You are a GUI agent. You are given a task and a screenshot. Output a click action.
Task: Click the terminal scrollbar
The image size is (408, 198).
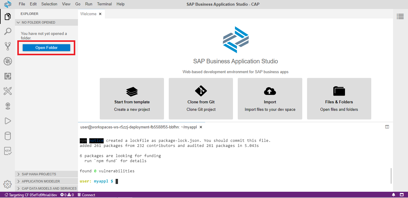pyautogui.click(x=391, y=176)
